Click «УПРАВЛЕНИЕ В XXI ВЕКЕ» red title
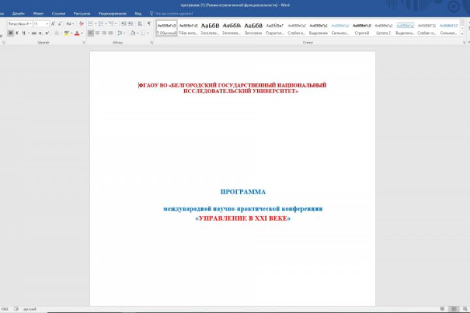Viewport: 470px width, 313px height. coord(243,218)
